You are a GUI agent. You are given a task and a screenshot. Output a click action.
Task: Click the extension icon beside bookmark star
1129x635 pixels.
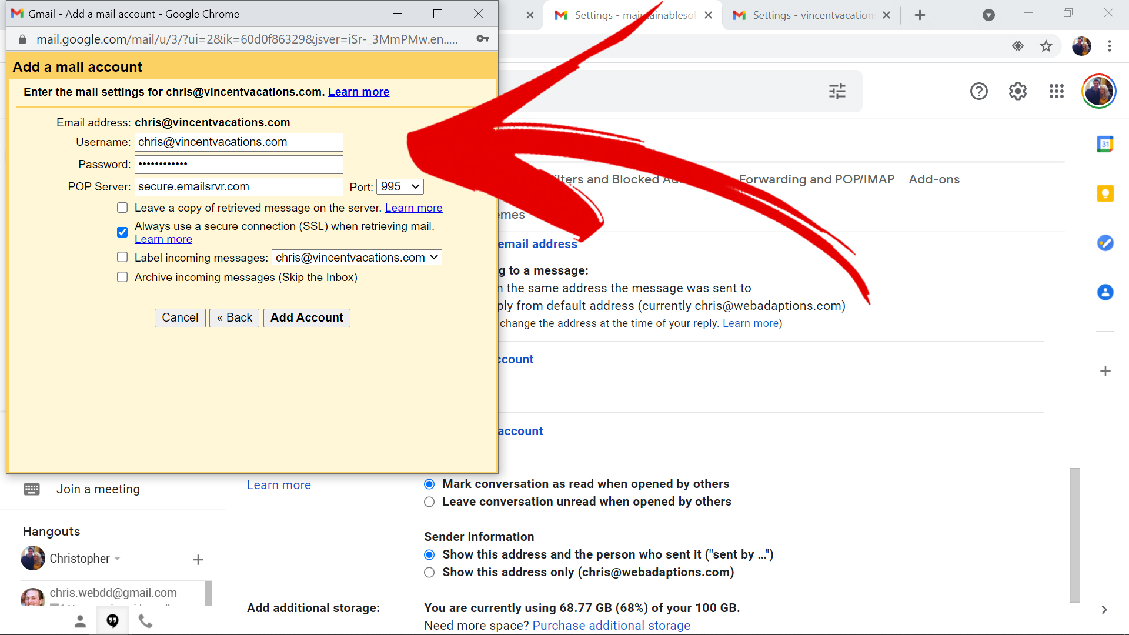[1018, 46]
